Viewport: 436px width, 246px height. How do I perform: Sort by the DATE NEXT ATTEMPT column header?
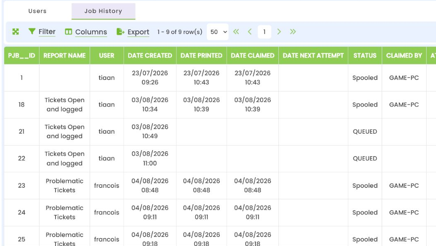[313, 55]
